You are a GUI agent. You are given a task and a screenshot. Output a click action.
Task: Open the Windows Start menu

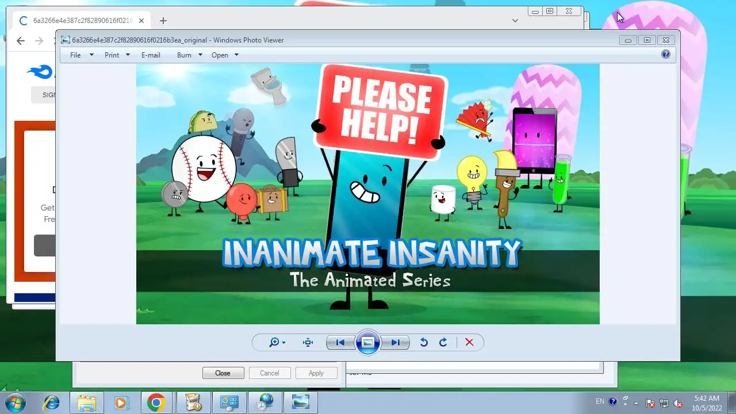[x=16, y=402]
